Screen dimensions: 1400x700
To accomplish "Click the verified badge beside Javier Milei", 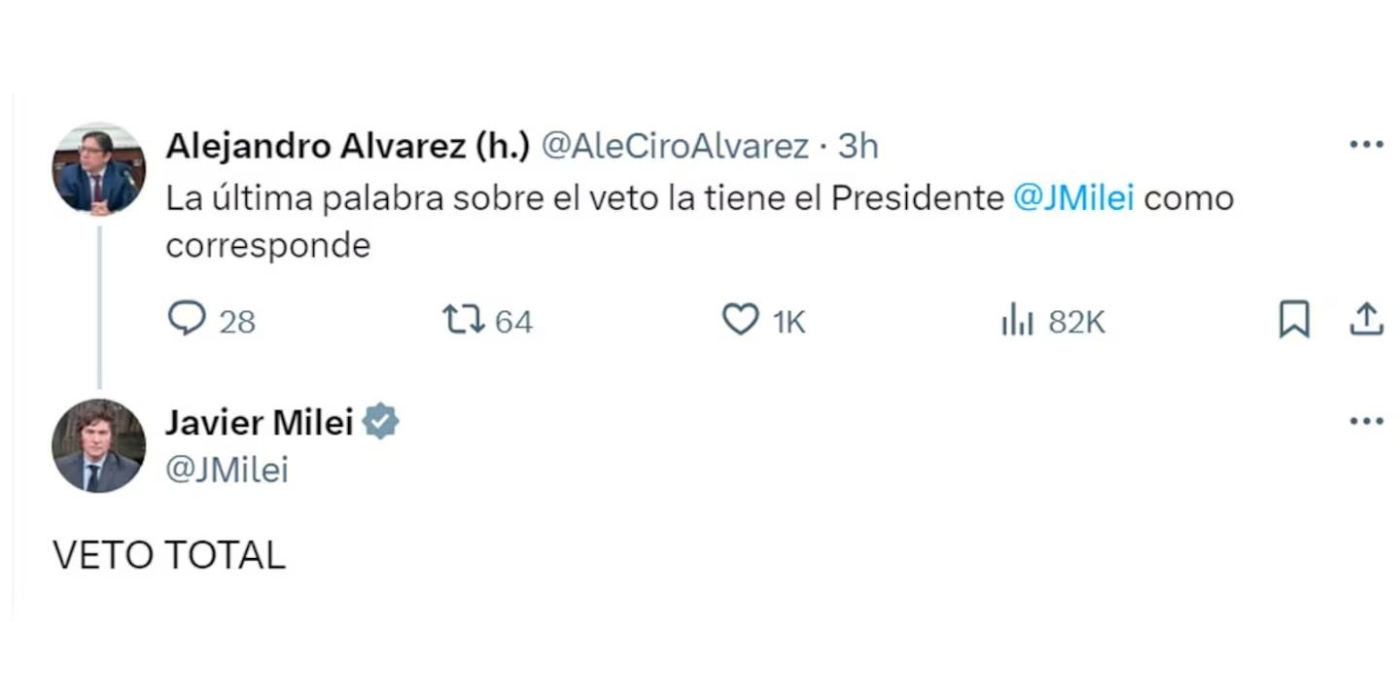I will (x=381, y=423).
